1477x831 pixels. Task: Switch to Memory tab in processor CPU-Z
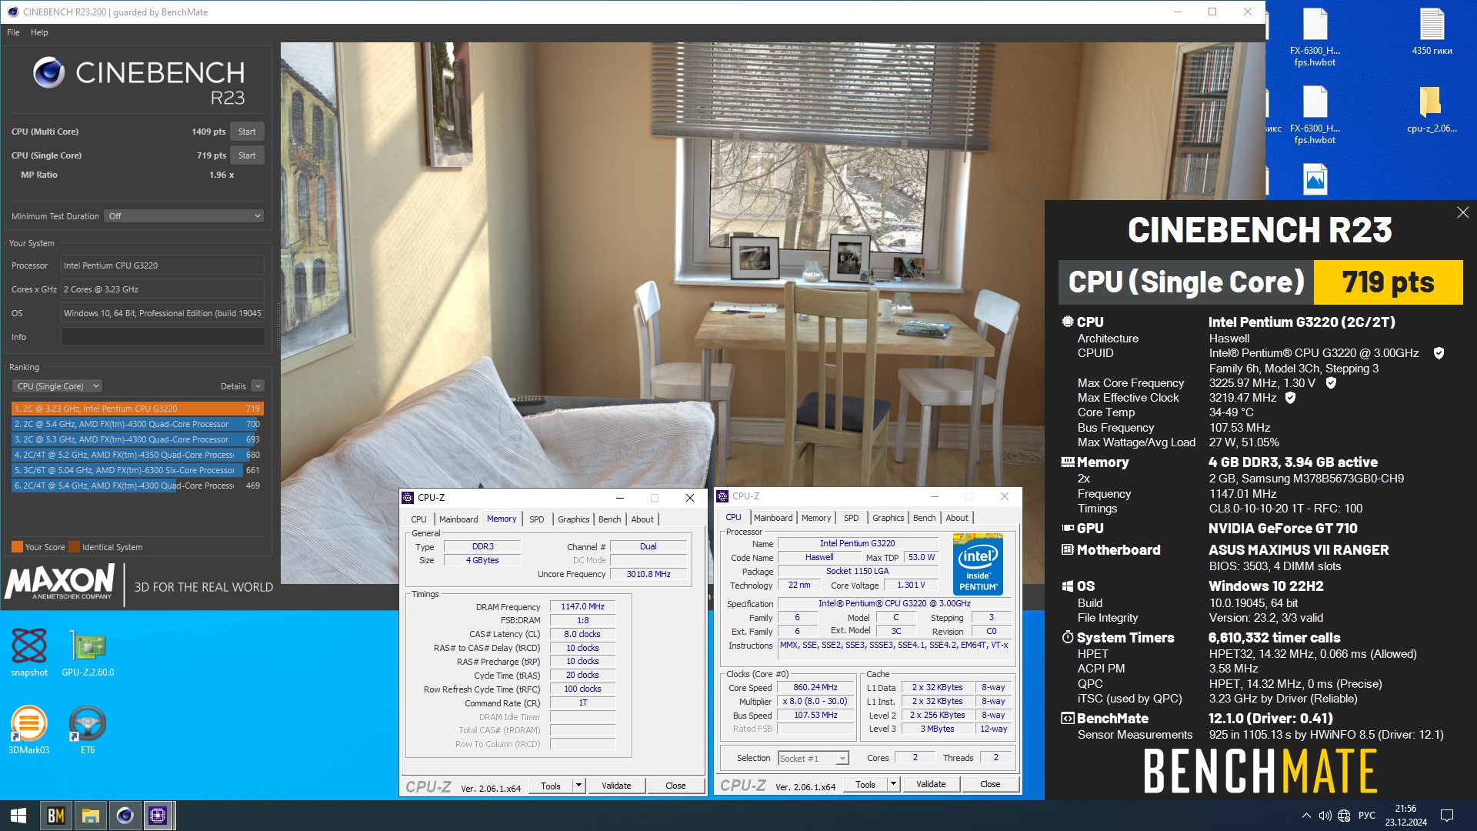816,518
